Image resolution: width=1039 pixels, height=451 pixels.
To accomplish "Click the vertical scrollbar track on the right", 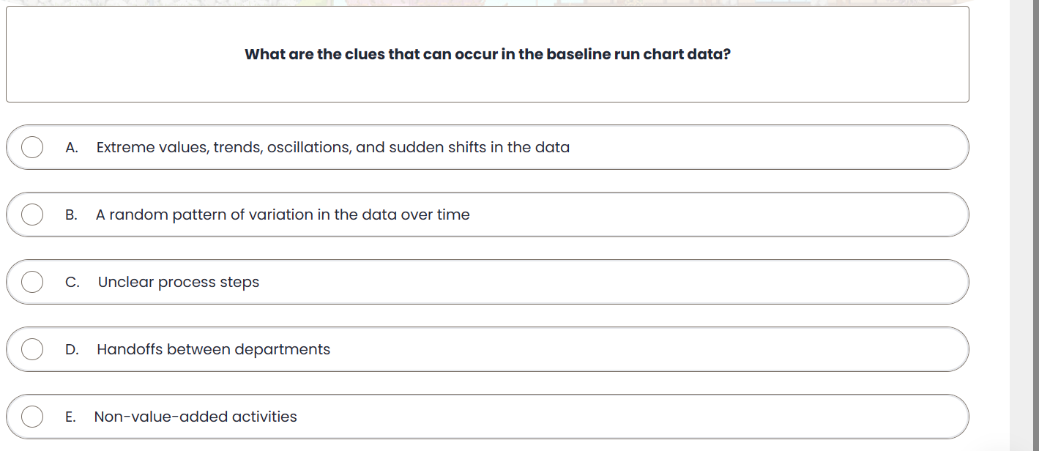I will tap(1024, 220).
